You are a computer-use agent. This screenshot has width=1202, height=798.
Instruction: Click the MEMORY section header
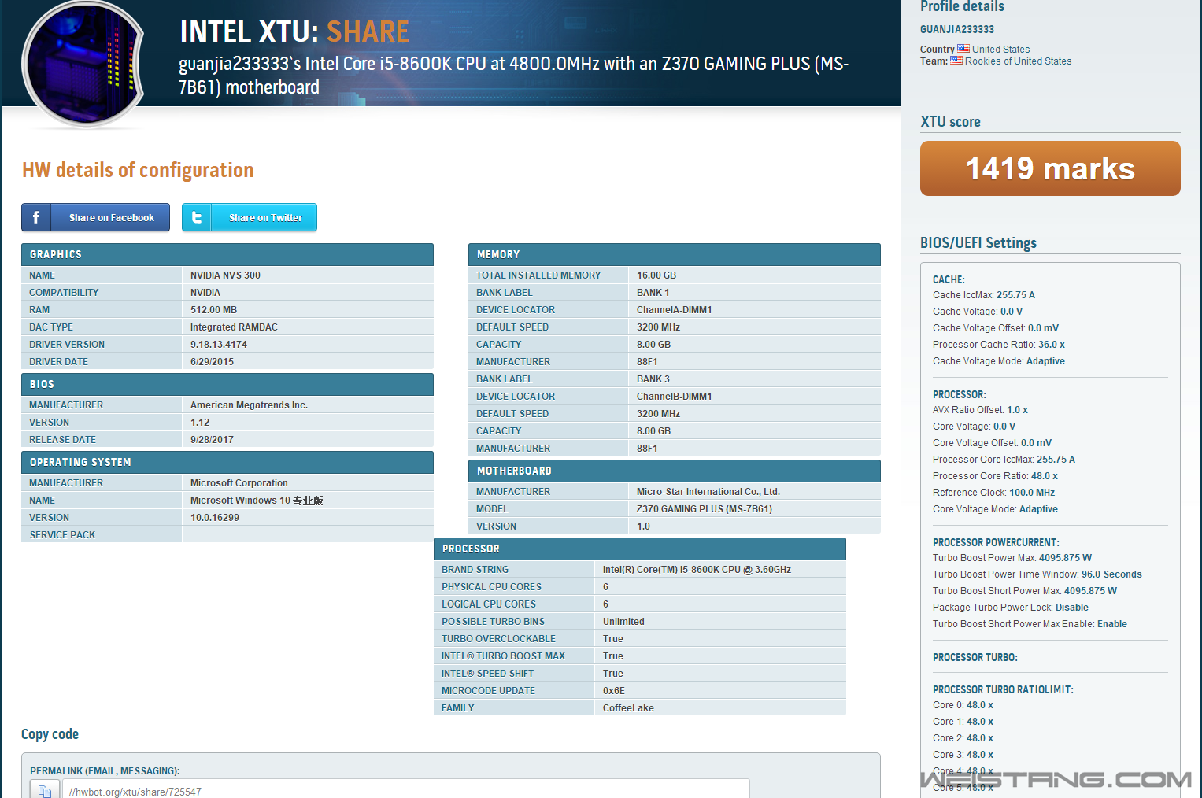[x=675, y=254]
